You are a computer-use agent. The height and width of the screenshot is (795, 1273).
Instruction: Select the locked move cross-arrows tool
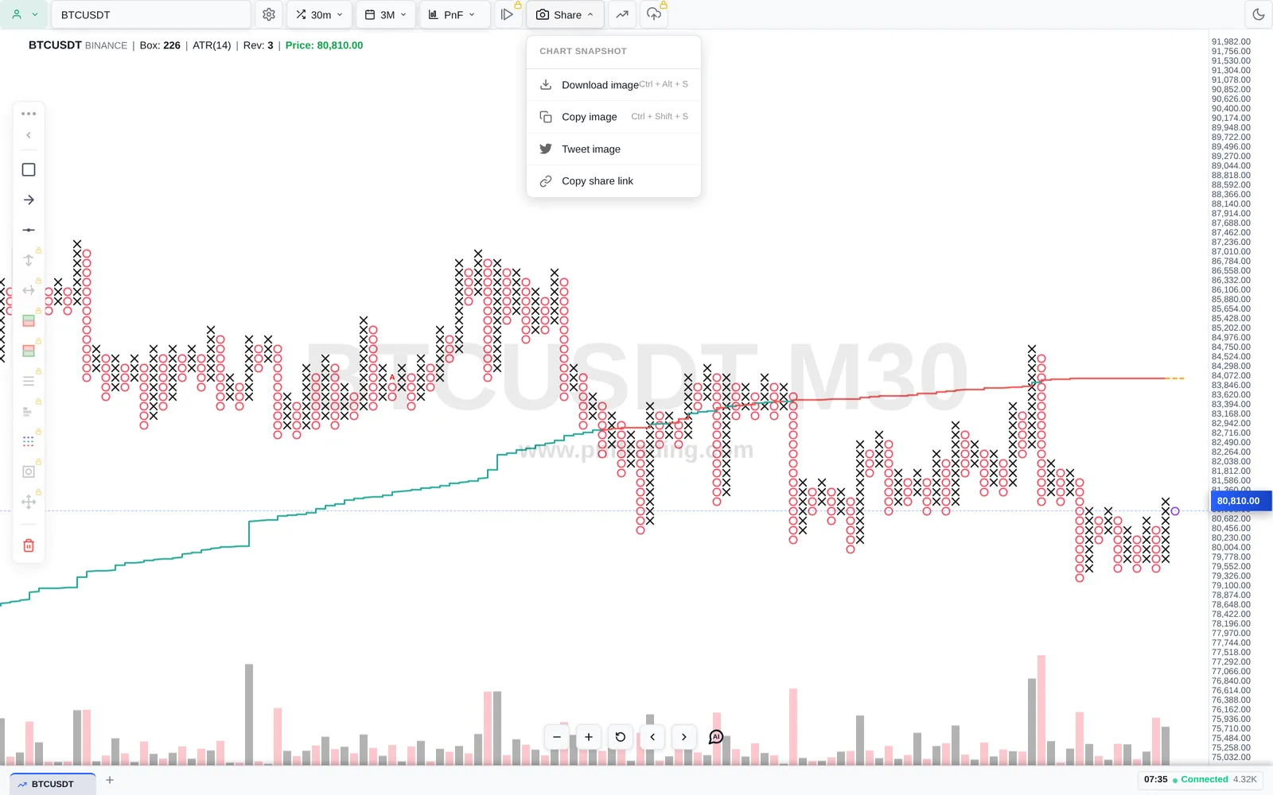[x=29, y=502]
